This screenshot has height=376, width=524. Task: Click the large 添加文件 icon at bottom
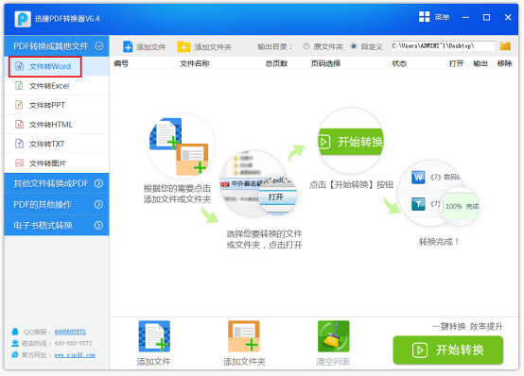pos(154,336)
